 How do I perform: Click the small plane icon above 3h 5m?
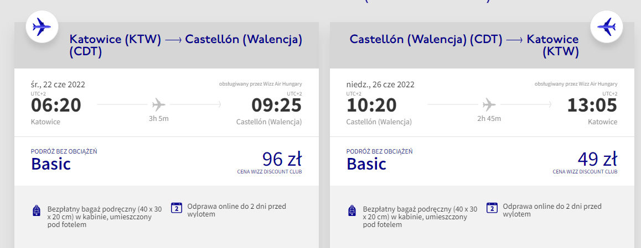[x=159, y=104]
